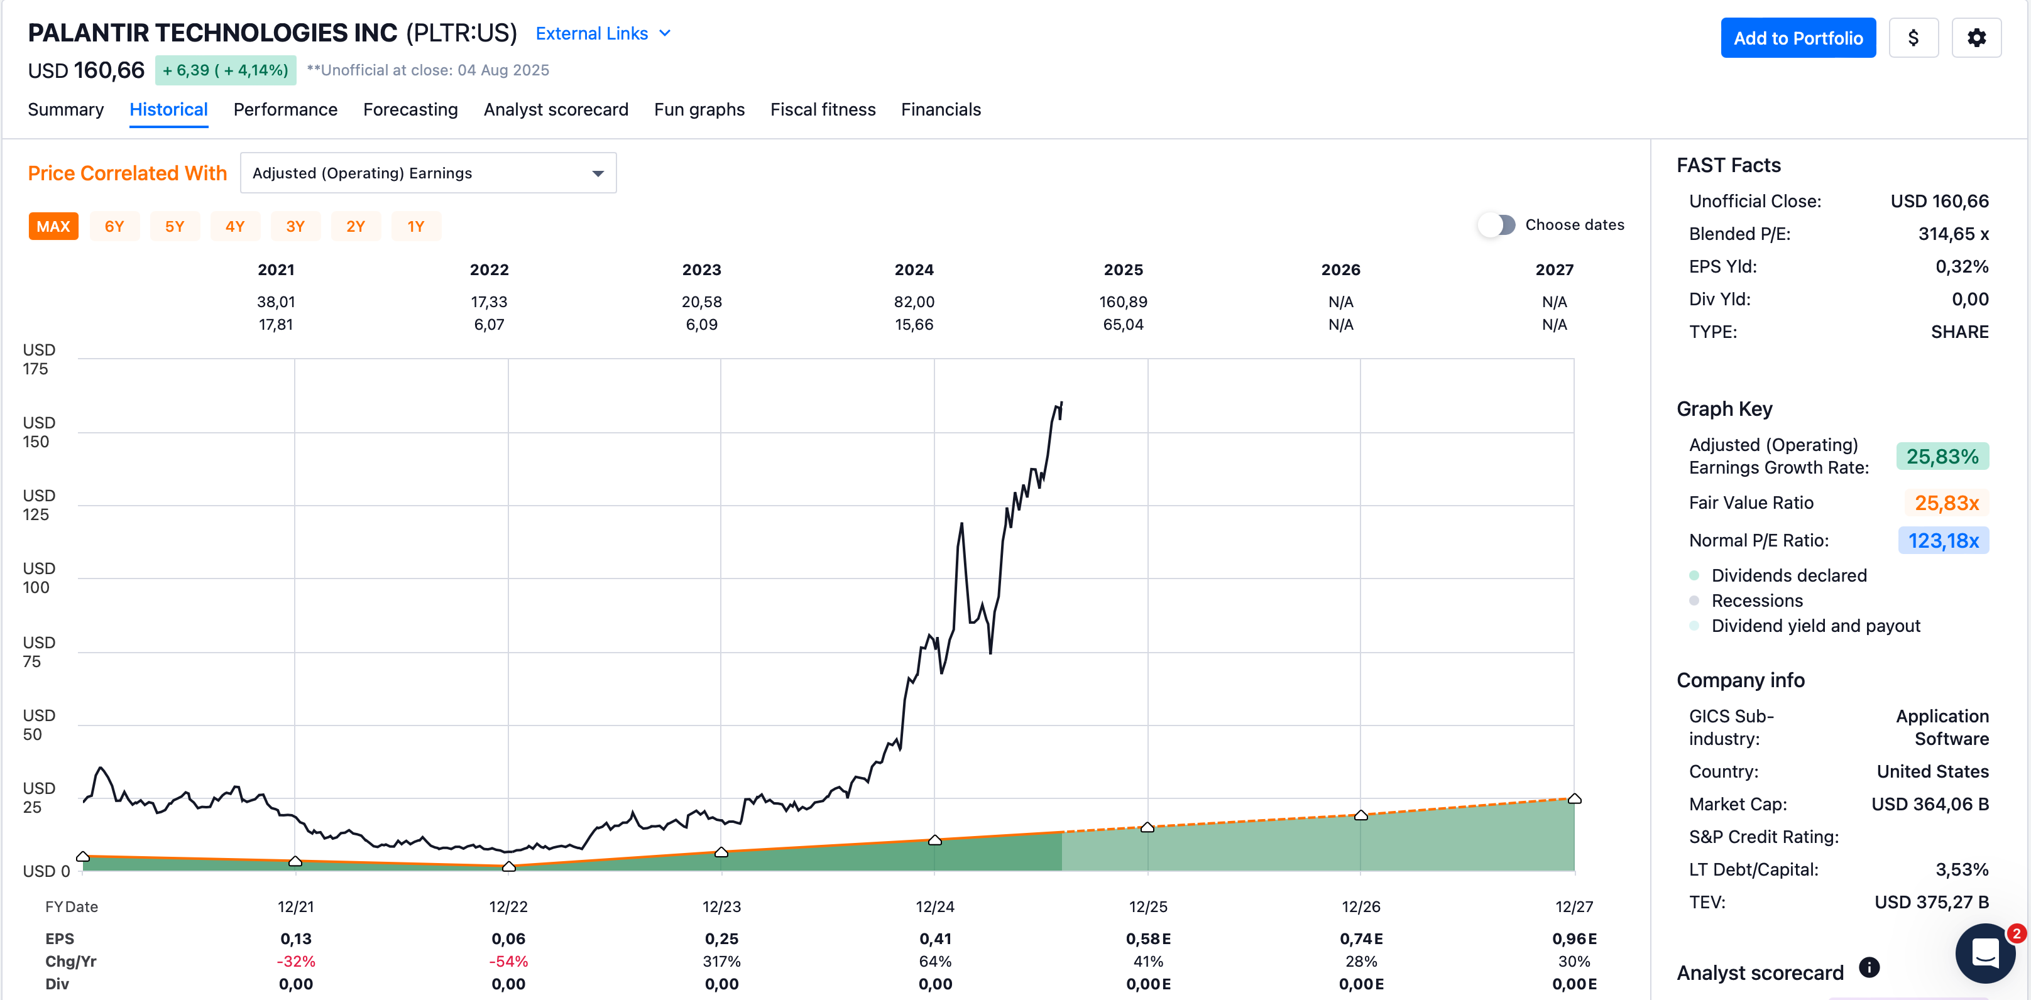Click the 12/21 earnings triangle marker
The width and height of the screenshot is (2031, 1000).
pos(295,861)
